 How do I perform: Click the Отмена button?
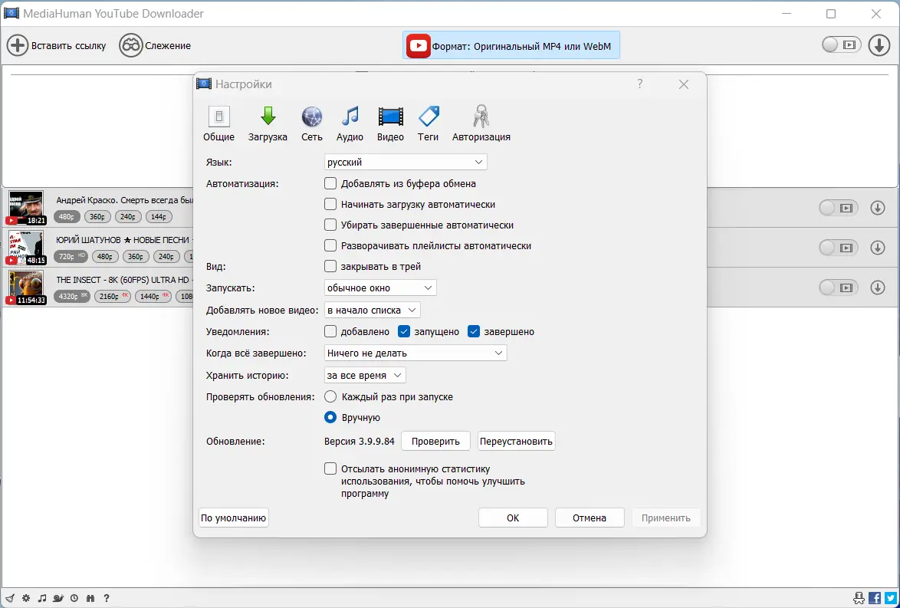[590, 518]
